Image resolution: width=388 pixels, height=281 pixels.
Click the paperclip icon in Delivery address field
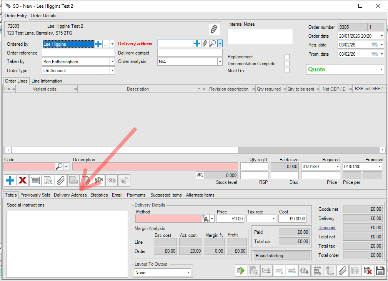pos(205,44)
